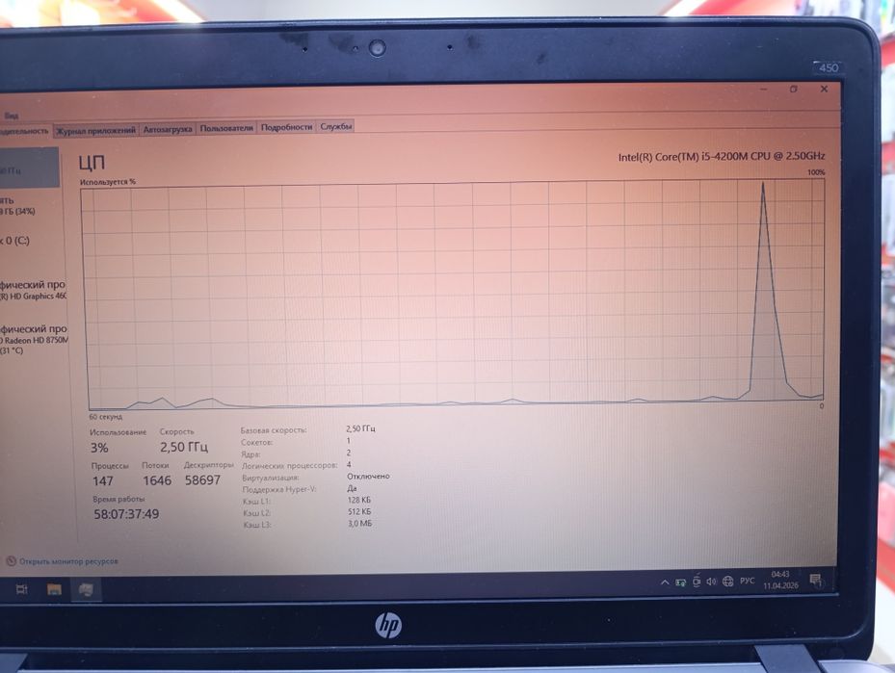
Task: Switch input language via РУС indicator
Action: pyautogui.click(x=748, y=581)
